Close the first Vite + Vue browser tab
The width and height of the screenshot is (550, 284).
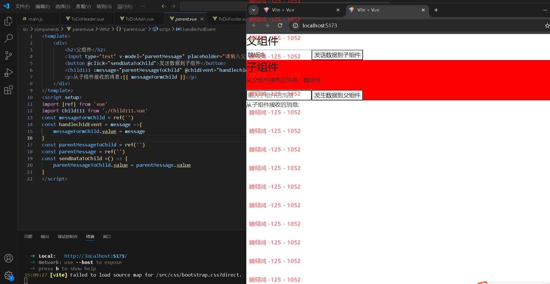(338, 10)
